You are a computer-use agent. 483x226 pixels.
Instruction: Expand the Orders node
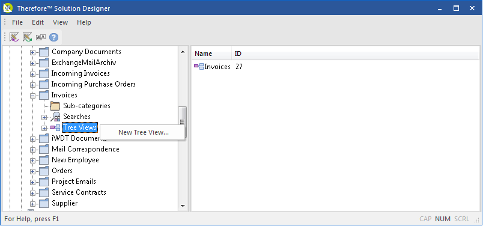click(32, 171)
